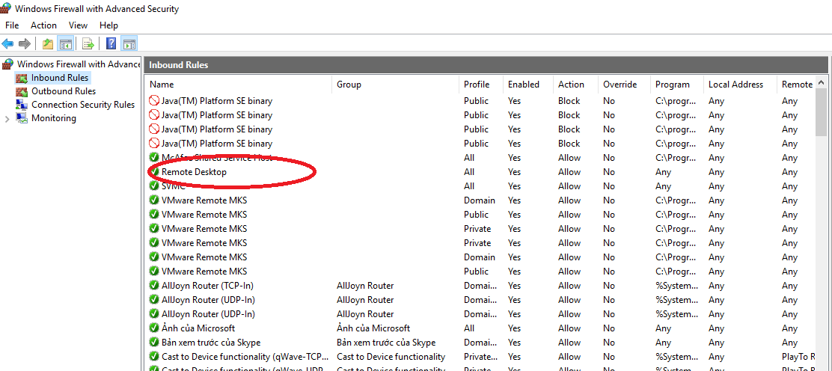The height and width of the screenshot is (371, 832).
Task: Click the app icon in the title bar
Action: [x=7, y=8]
